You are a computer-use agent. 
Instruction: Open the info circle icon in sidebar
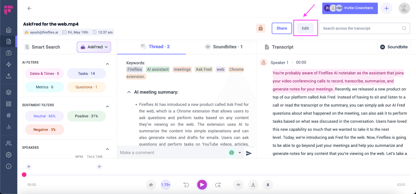click(x=9, y=166)
